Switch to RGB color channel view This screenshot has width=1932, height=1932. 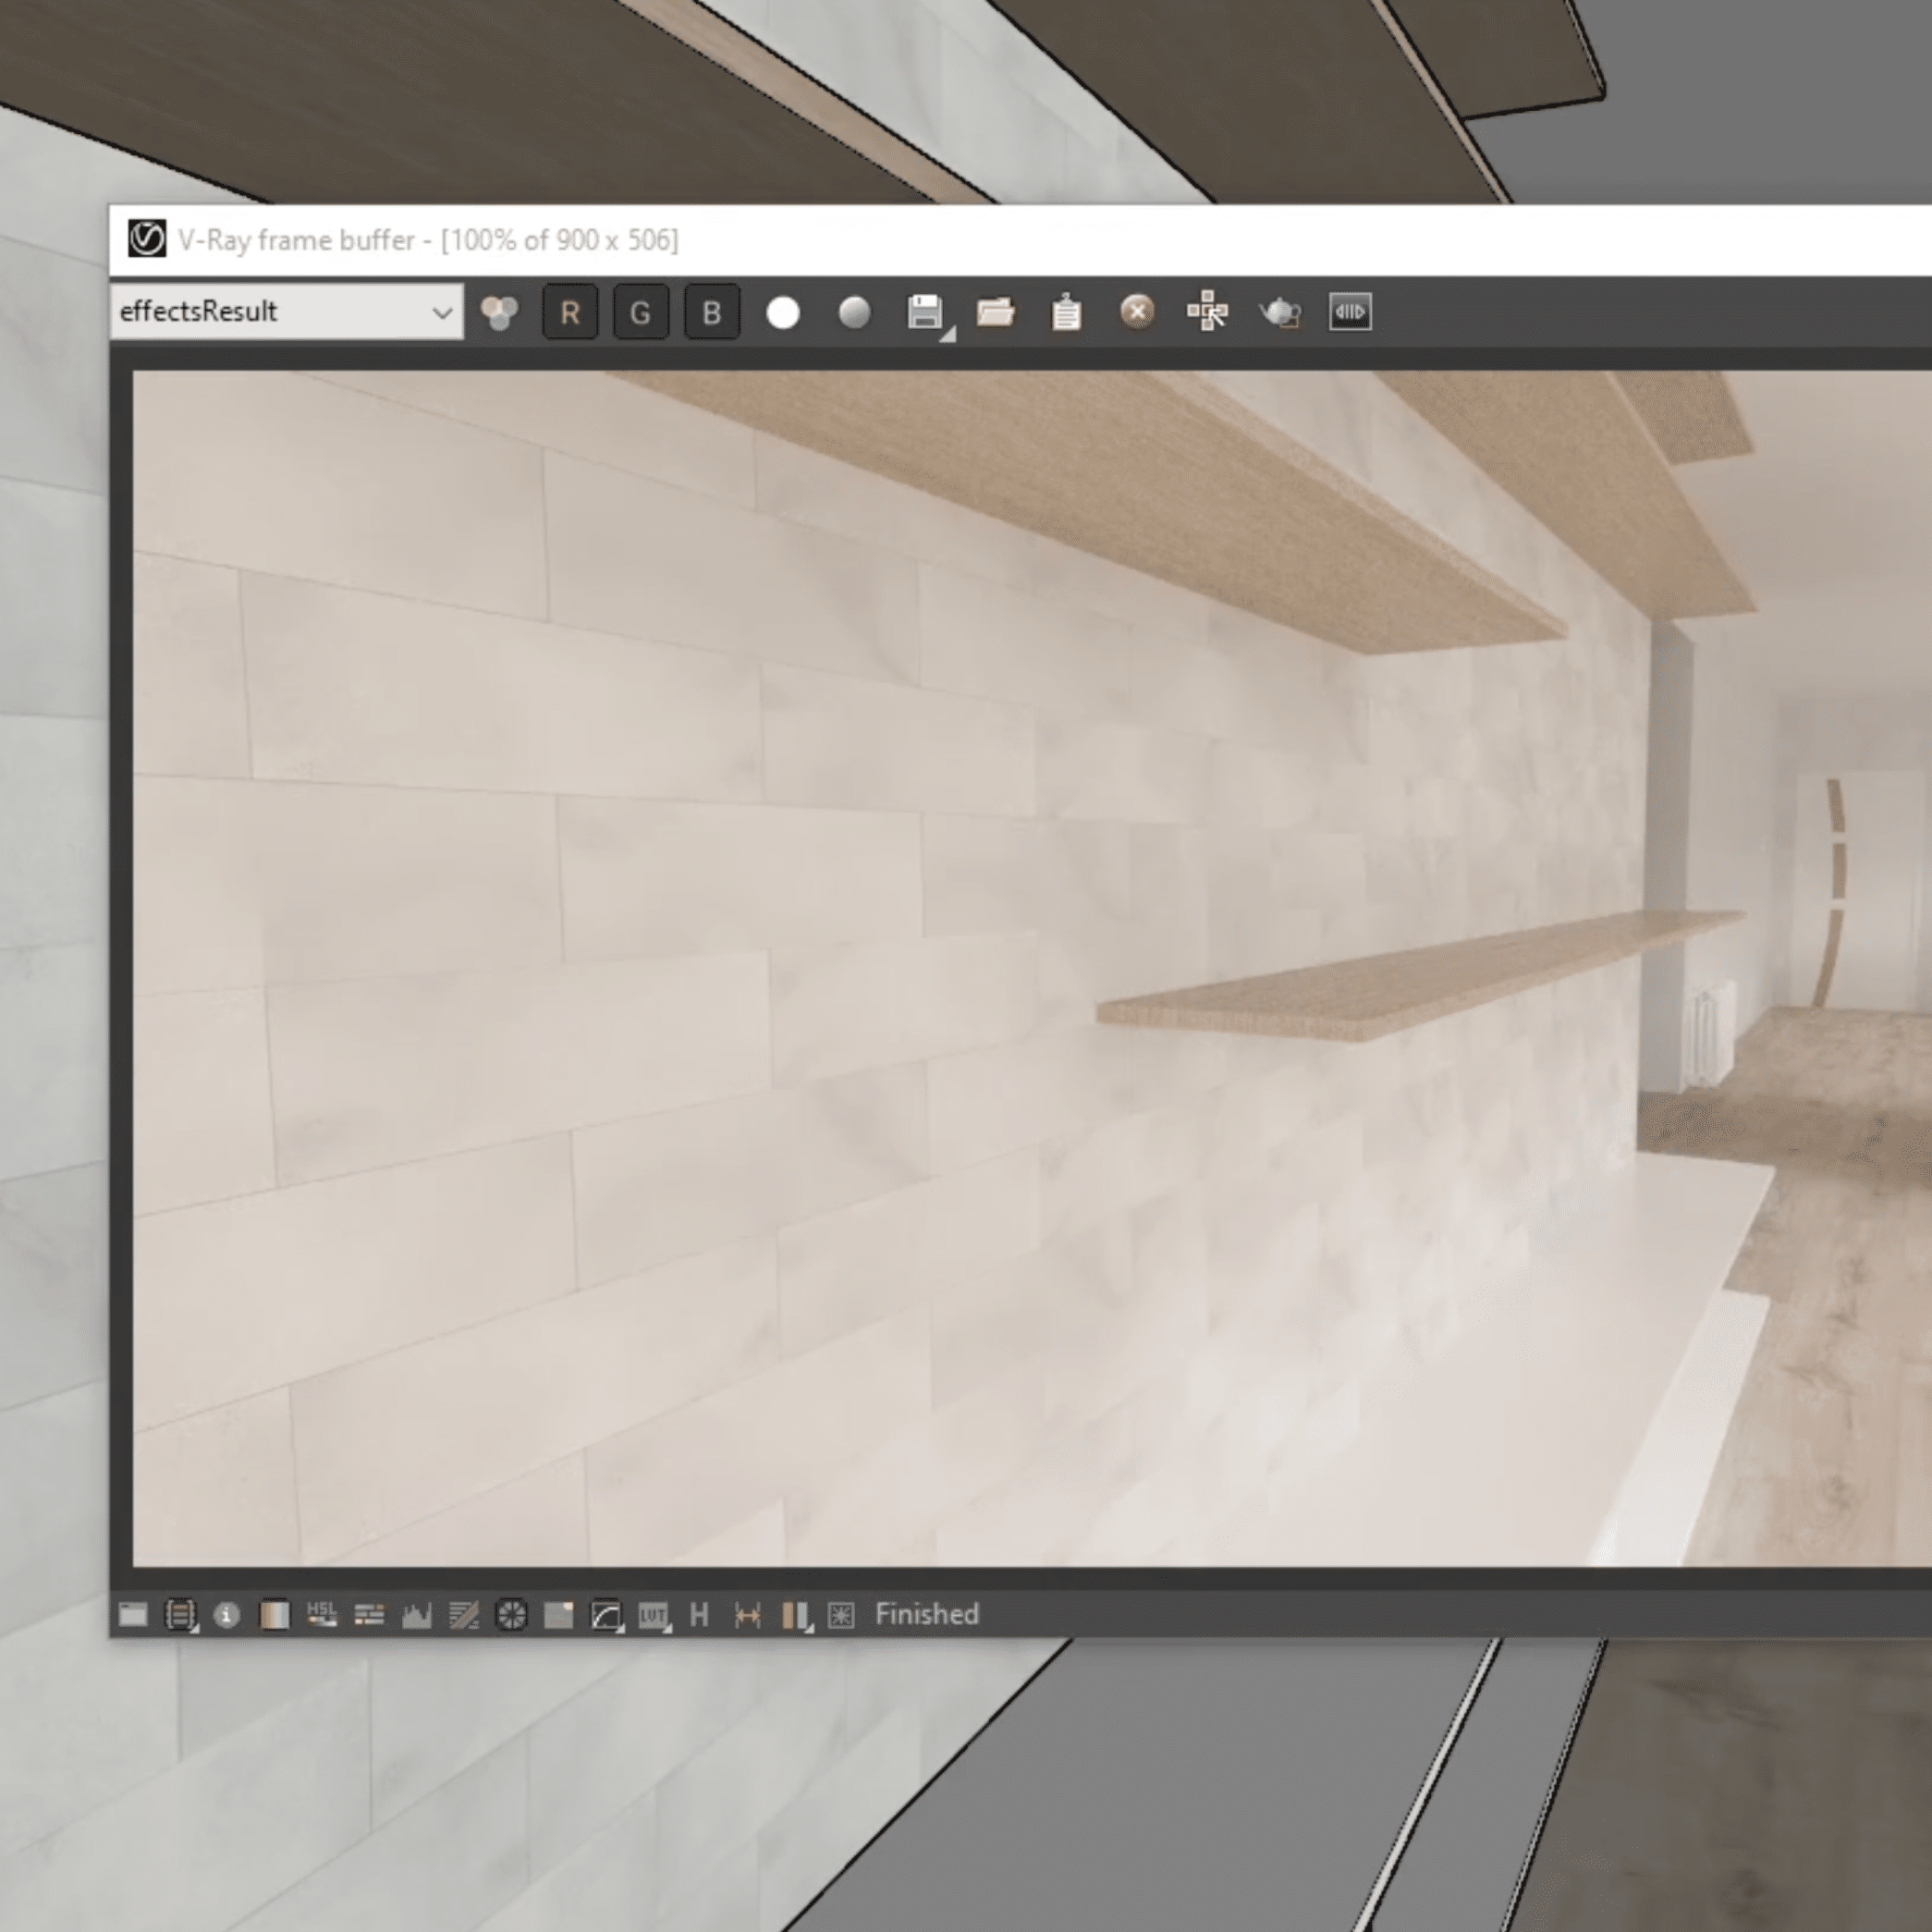pos(499,313)
